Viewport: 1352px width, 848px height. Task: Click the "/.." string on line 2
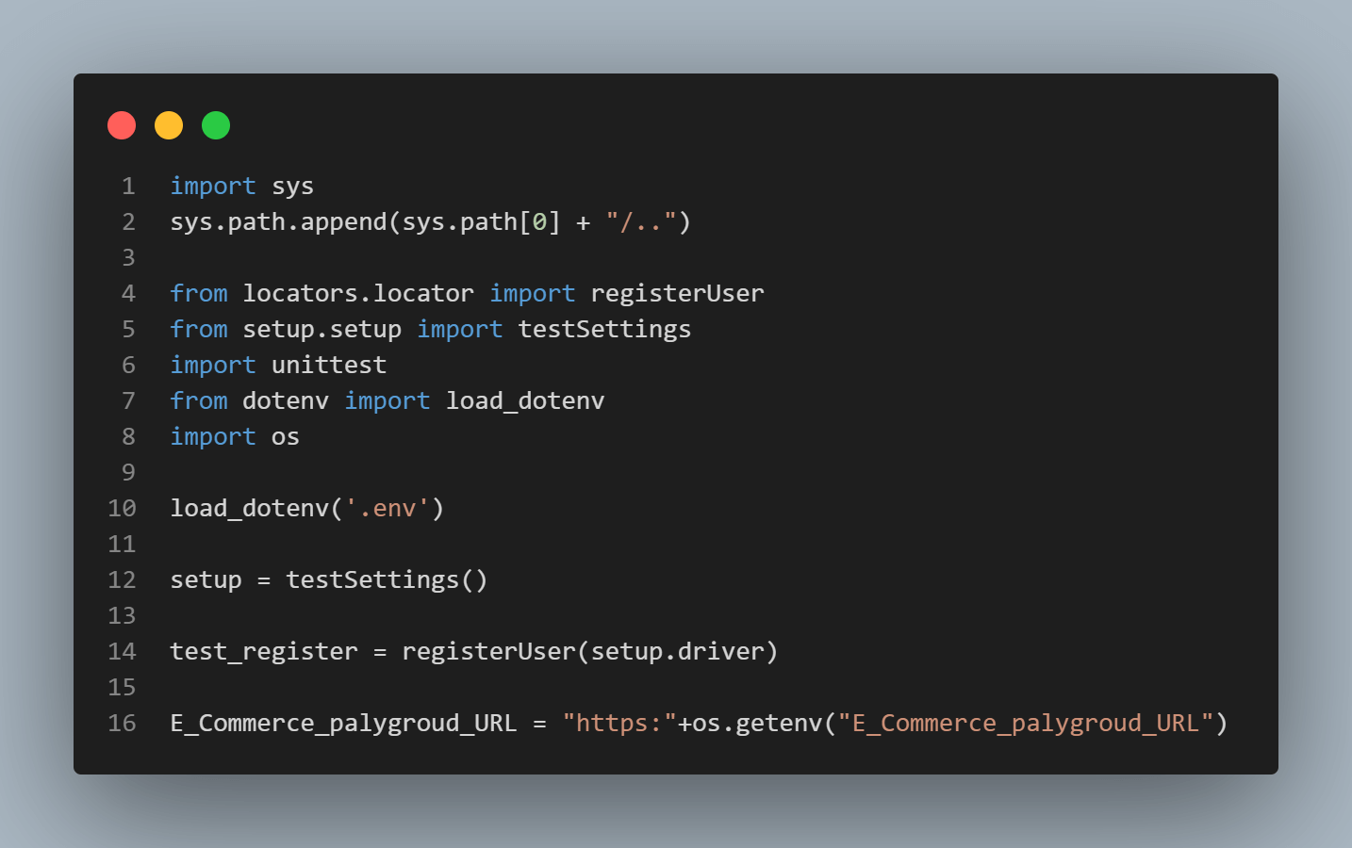(641, 222)
